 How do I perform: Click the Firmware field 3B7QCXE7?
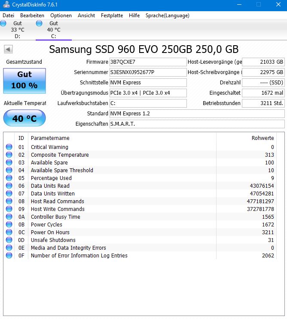pyautogui.click(x=148, y=62)
